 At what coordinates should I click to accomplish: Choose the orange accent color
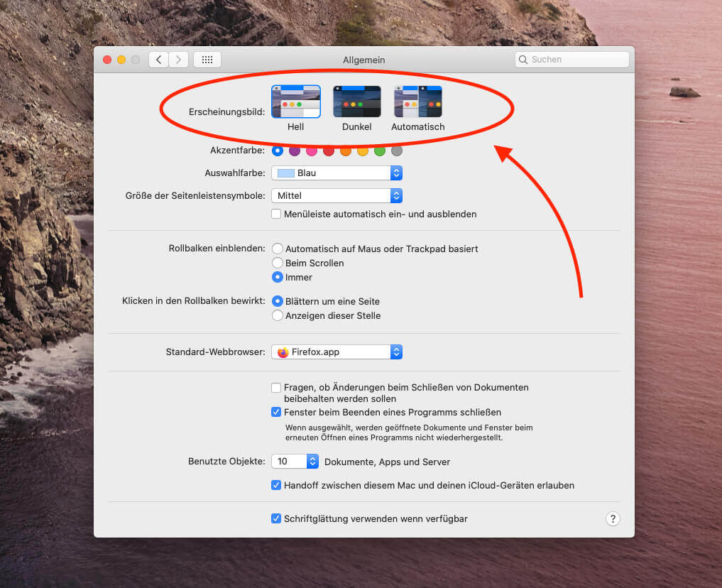(346, 151)
